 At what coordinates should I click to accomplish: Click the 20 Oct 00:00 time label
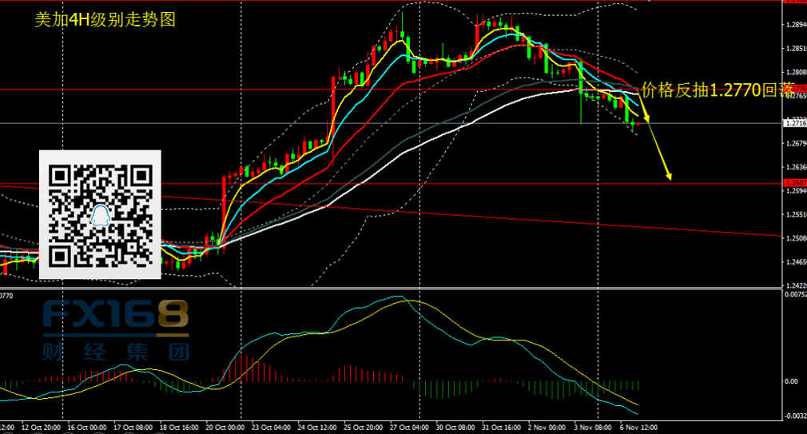[225, 428]
